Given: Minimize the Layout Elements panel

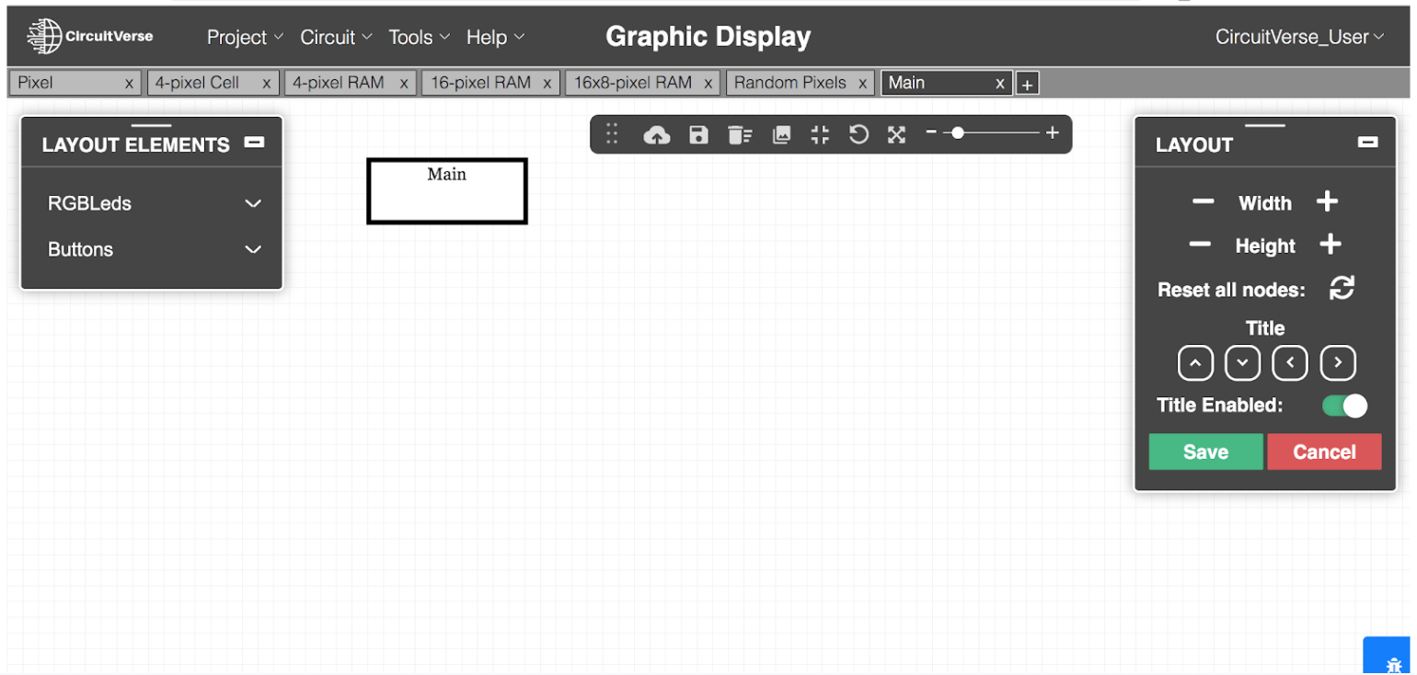Looking at the screenshot, I should click(255, 143).
